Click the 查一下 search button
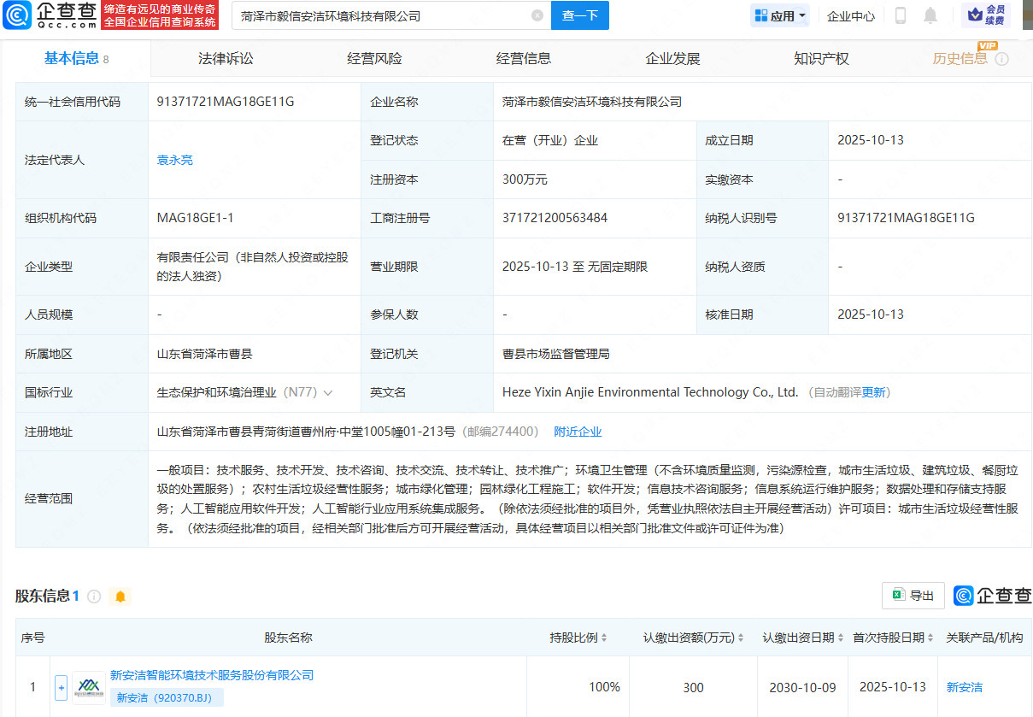The image size is (1033, 717). 580,15
